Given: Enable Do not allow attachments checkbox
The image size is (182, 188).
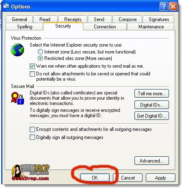Looking at the screenshot, I should coord(32,74).
